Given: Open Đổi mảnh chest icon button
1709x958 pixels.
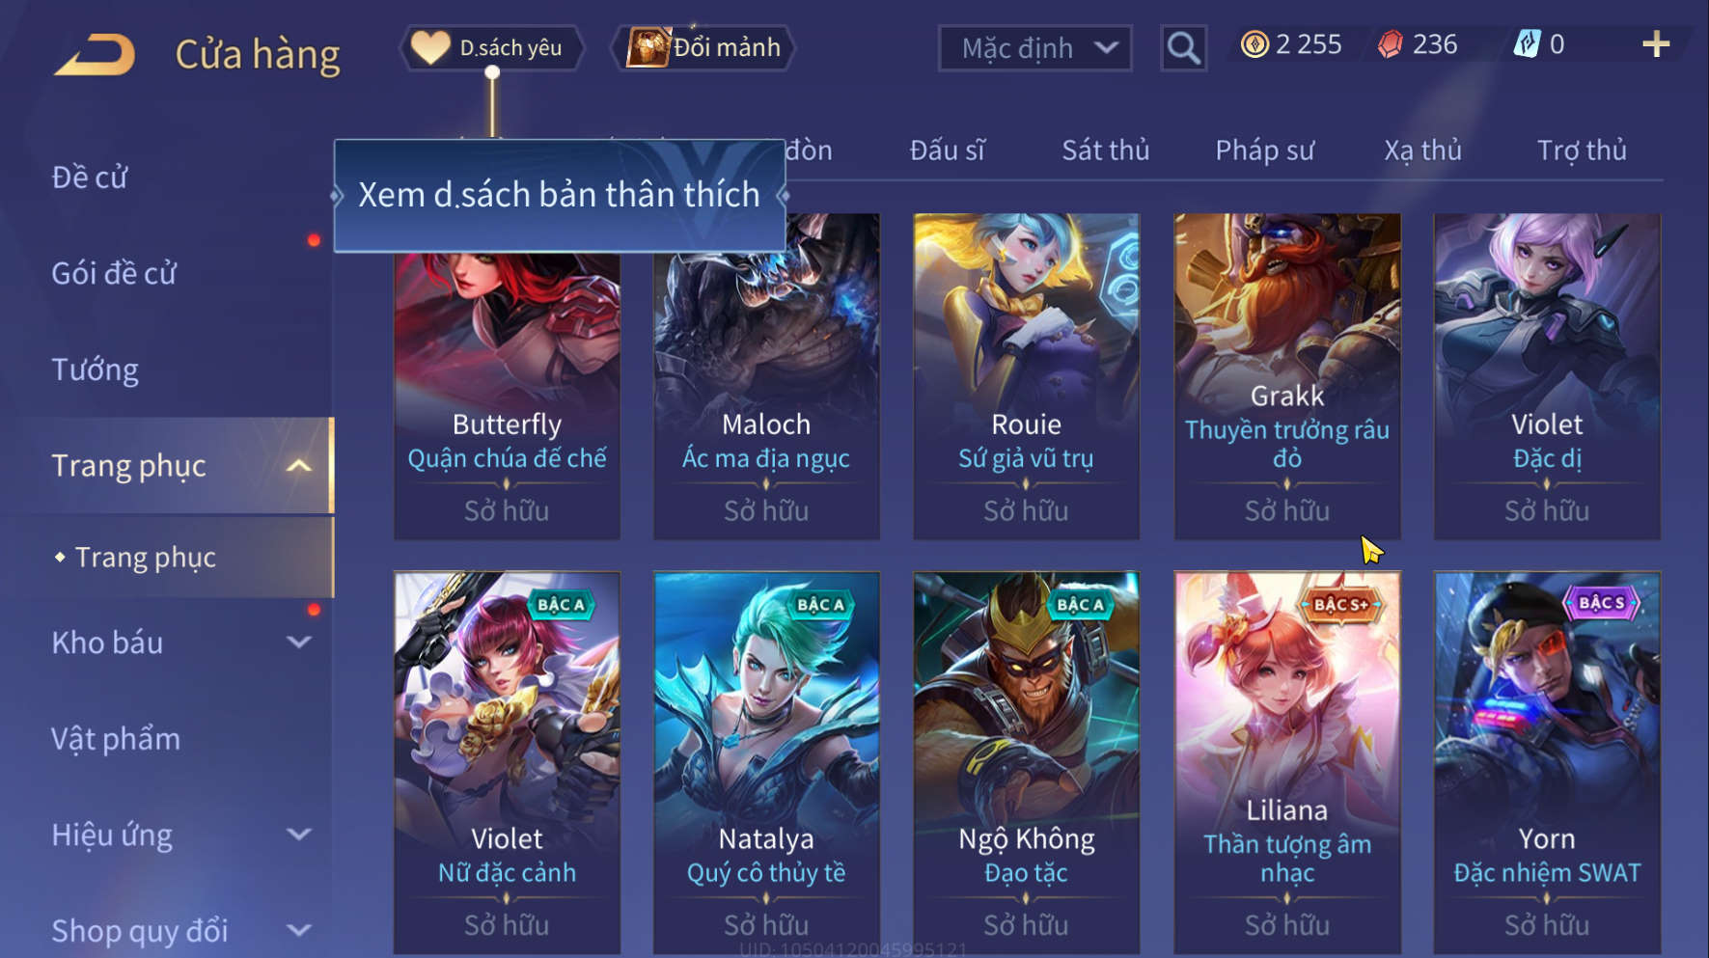Looking at the screenshot, I should (x=703, y=47).
